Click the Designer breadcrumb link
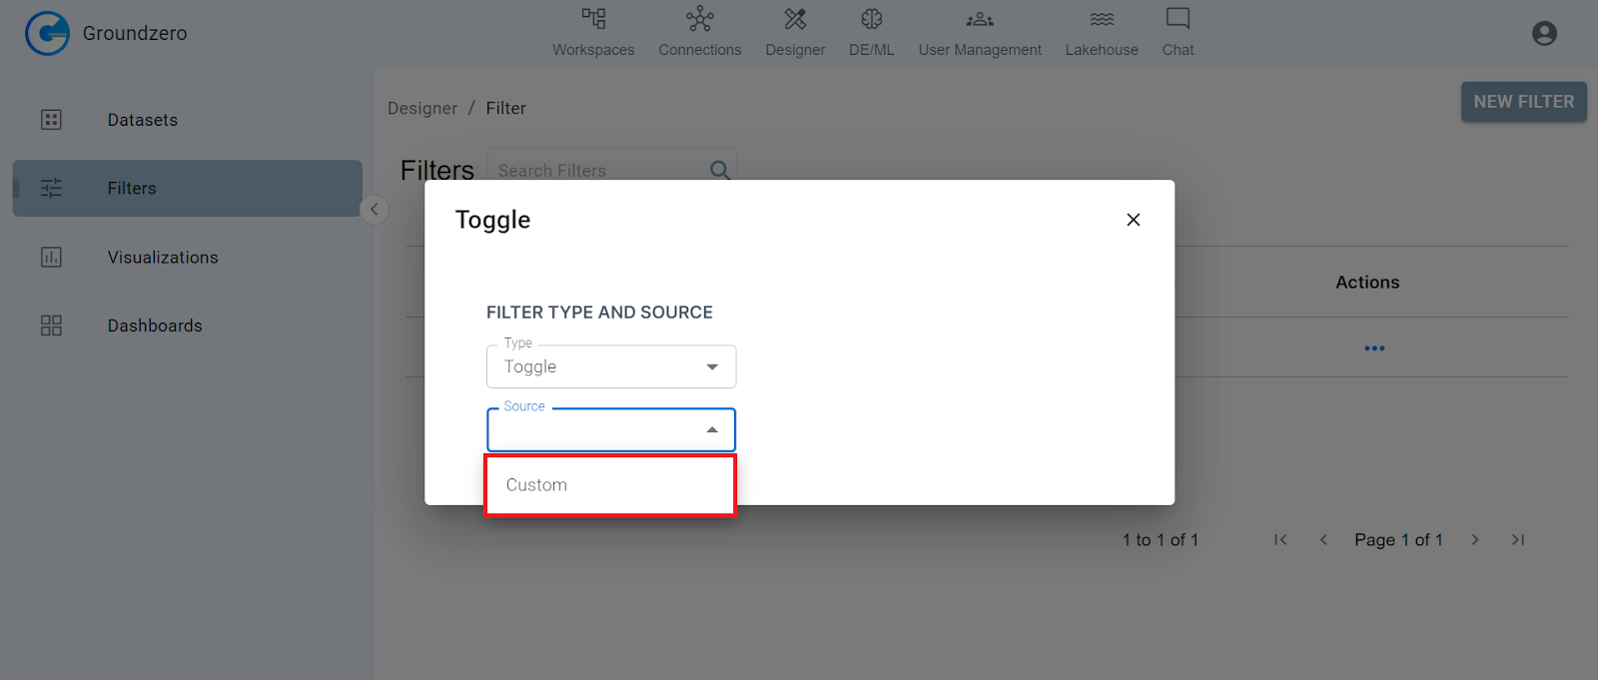This screenshot has width=1598, height=680. tap(422, 108)
